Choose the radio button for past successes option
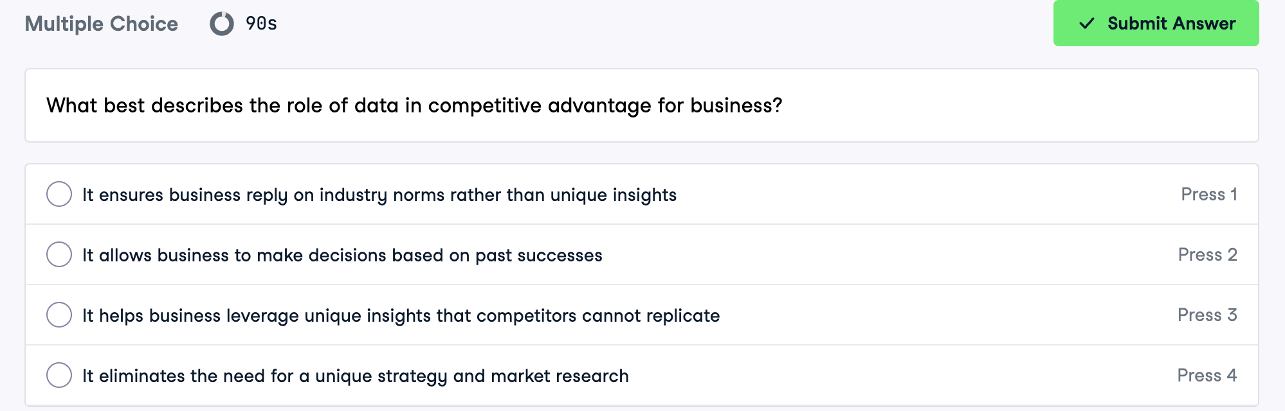 pyautogui.click(x=59, y=254)
